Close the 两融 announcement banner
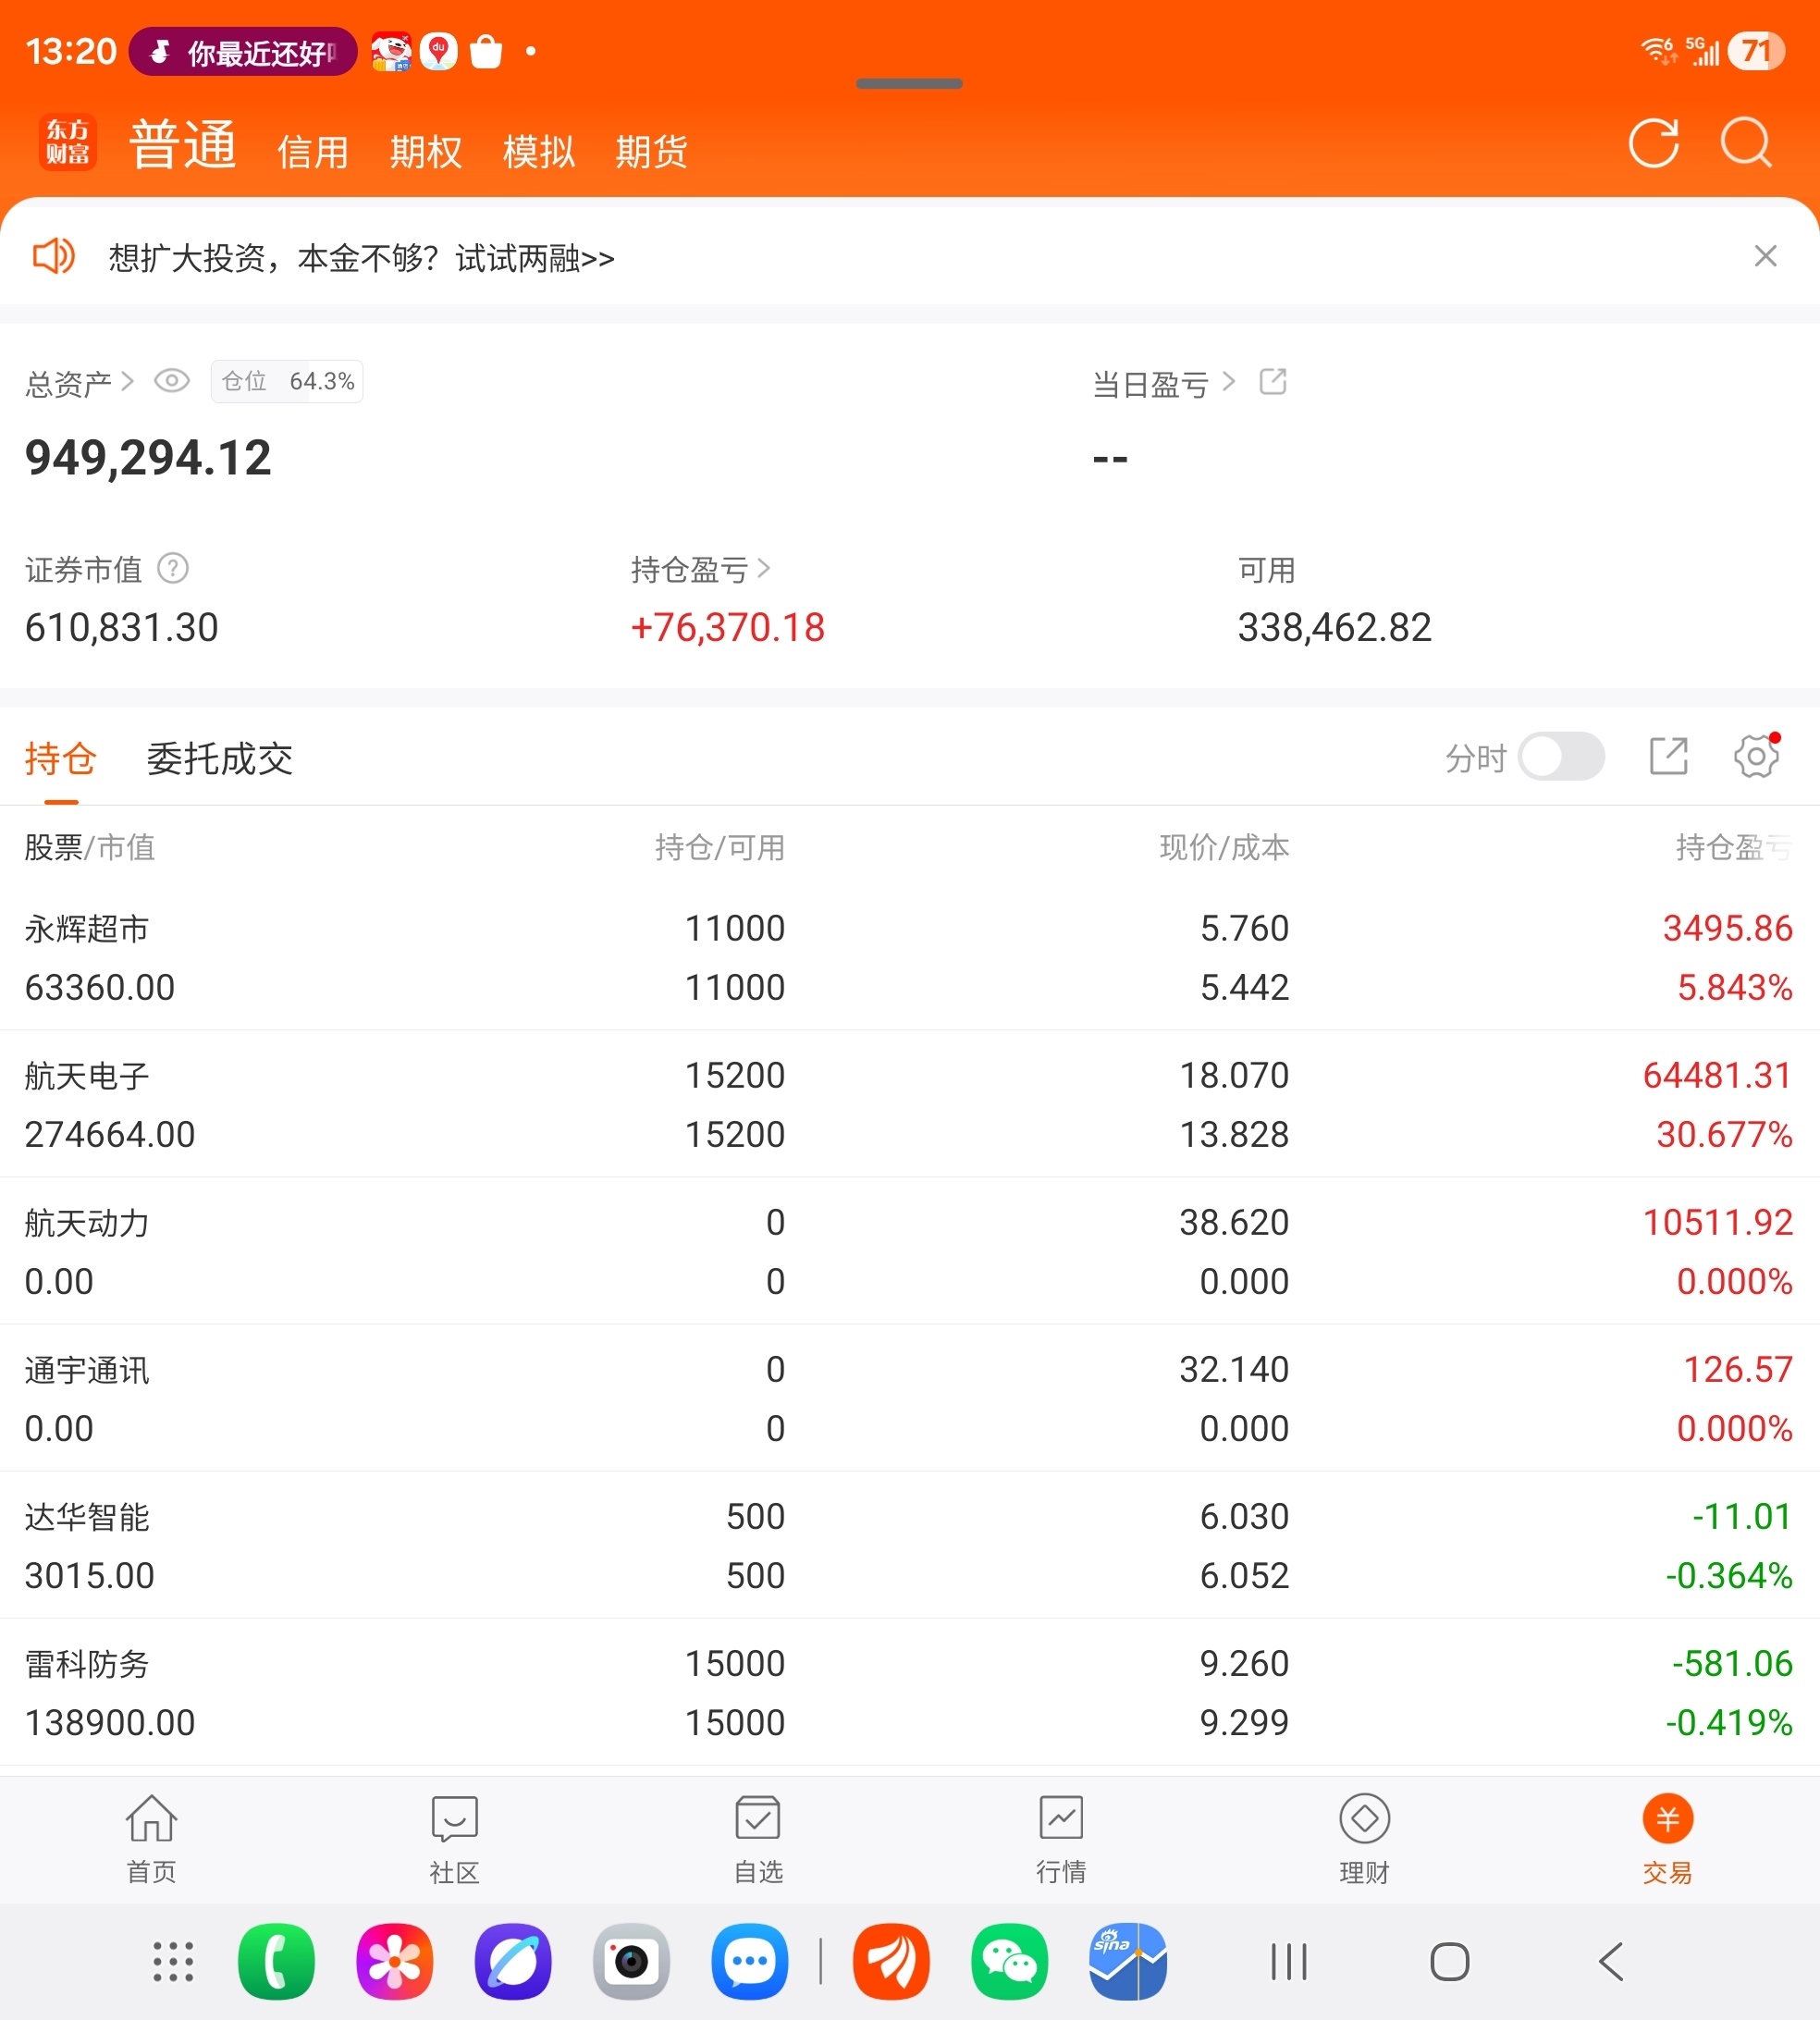 [1765, 257]
